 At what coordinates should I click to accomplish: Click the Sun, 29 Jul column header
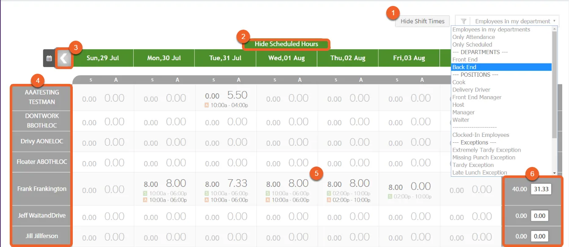tap(103, 58)
